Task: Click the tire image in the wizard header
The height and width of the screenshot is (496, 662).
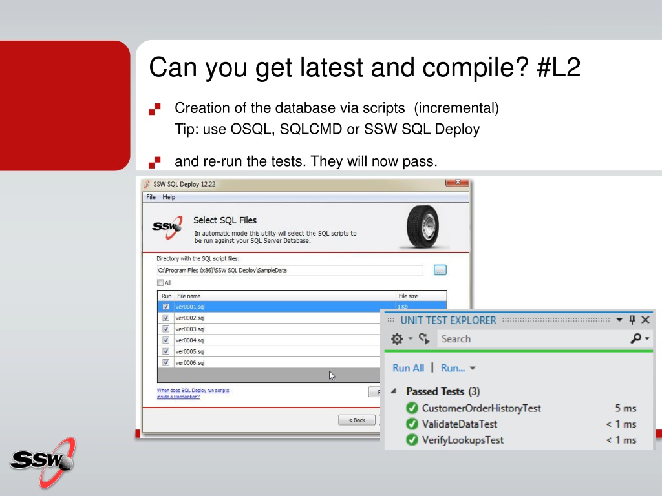Action: pyautogui.click(x=423, y=227)
